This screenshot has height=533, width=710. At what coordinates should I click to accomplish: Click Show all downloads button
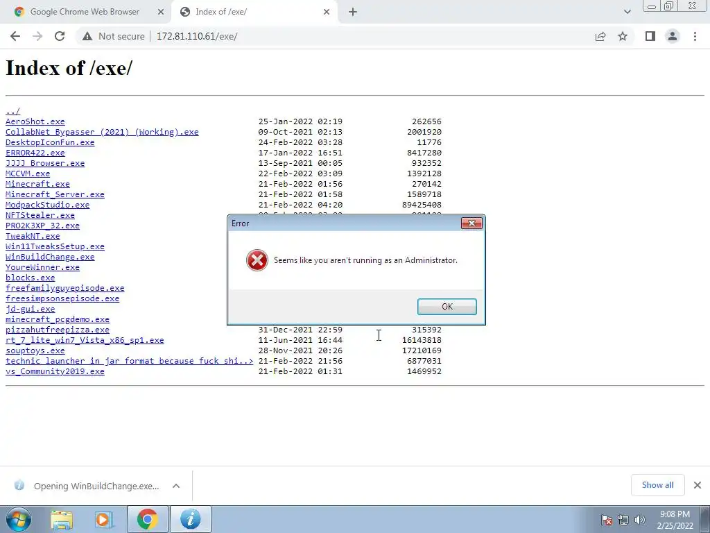click(x=657, y=485)
